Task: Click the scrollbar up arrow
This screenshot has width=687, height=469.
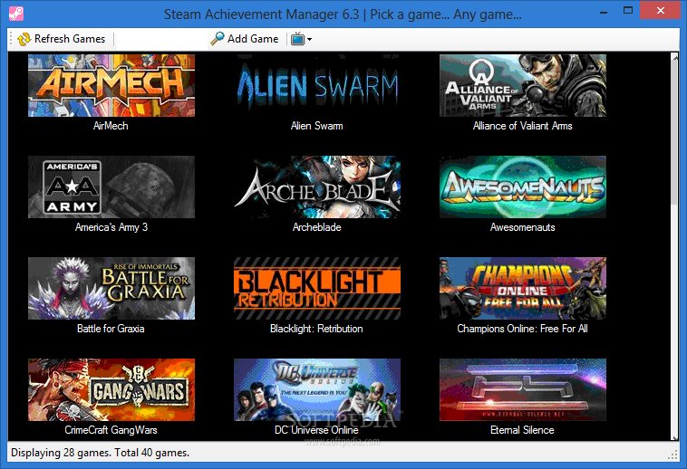Action: click(x=674, y=58)
